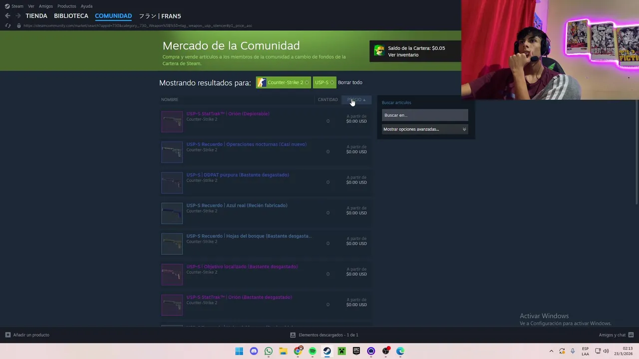Click the DDPAT púrpura item thumbnail
The width and height of the screenshot is (639, 359).
(172, 182)
